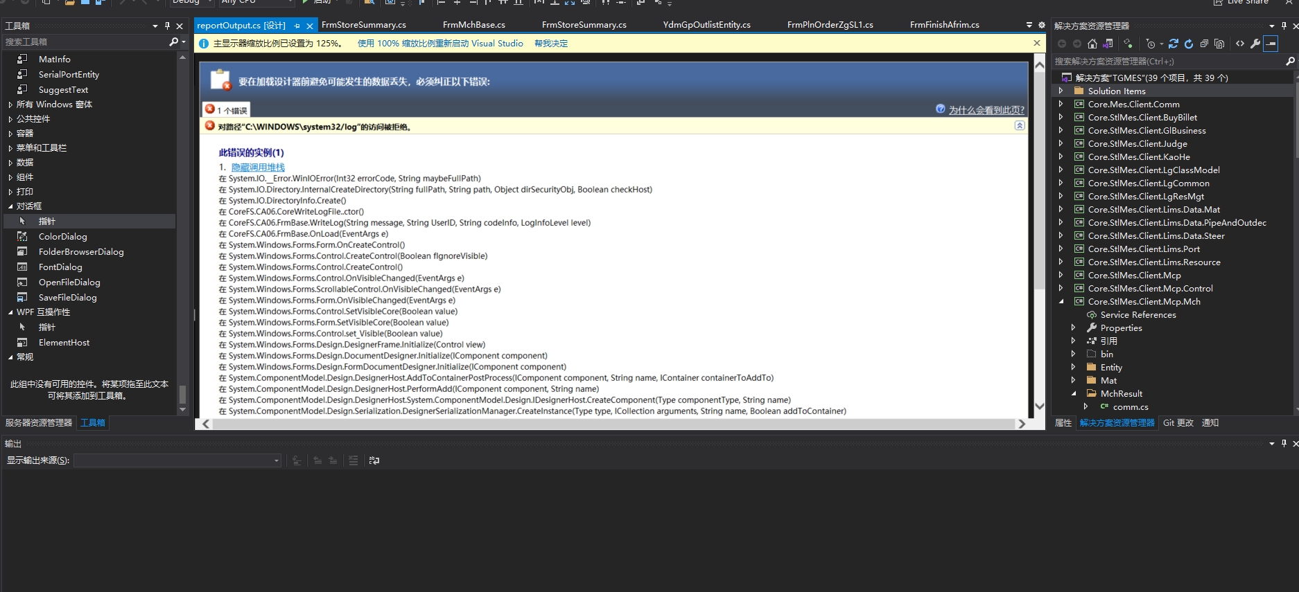Toggle pin on reportOutput.cs tab
This screenshot has width=1299, height=592.
point(297,26)
